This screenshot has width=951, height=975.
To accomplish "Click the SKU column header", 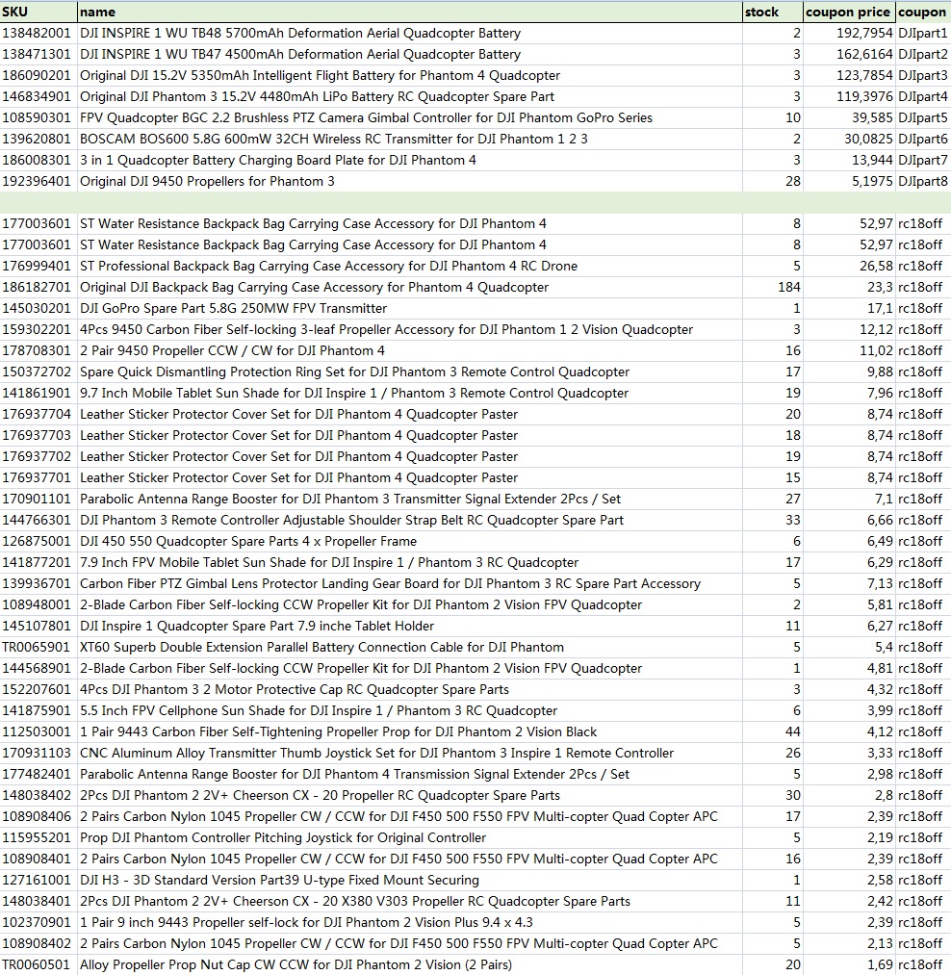I will click(x=39, y=12).
